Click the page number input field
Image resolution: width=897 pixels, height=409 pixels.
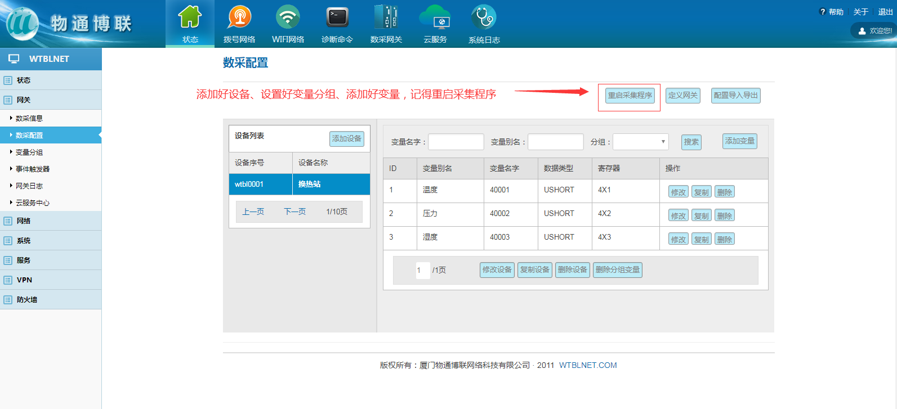point(423,270)
